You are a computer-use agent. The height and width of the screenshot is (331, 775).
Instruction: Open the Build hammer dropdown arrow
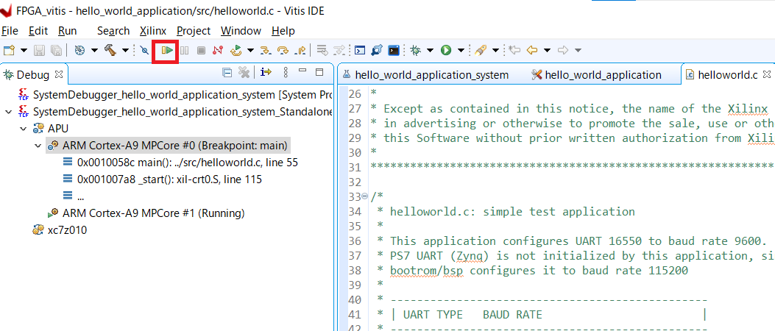pos(124,51)
